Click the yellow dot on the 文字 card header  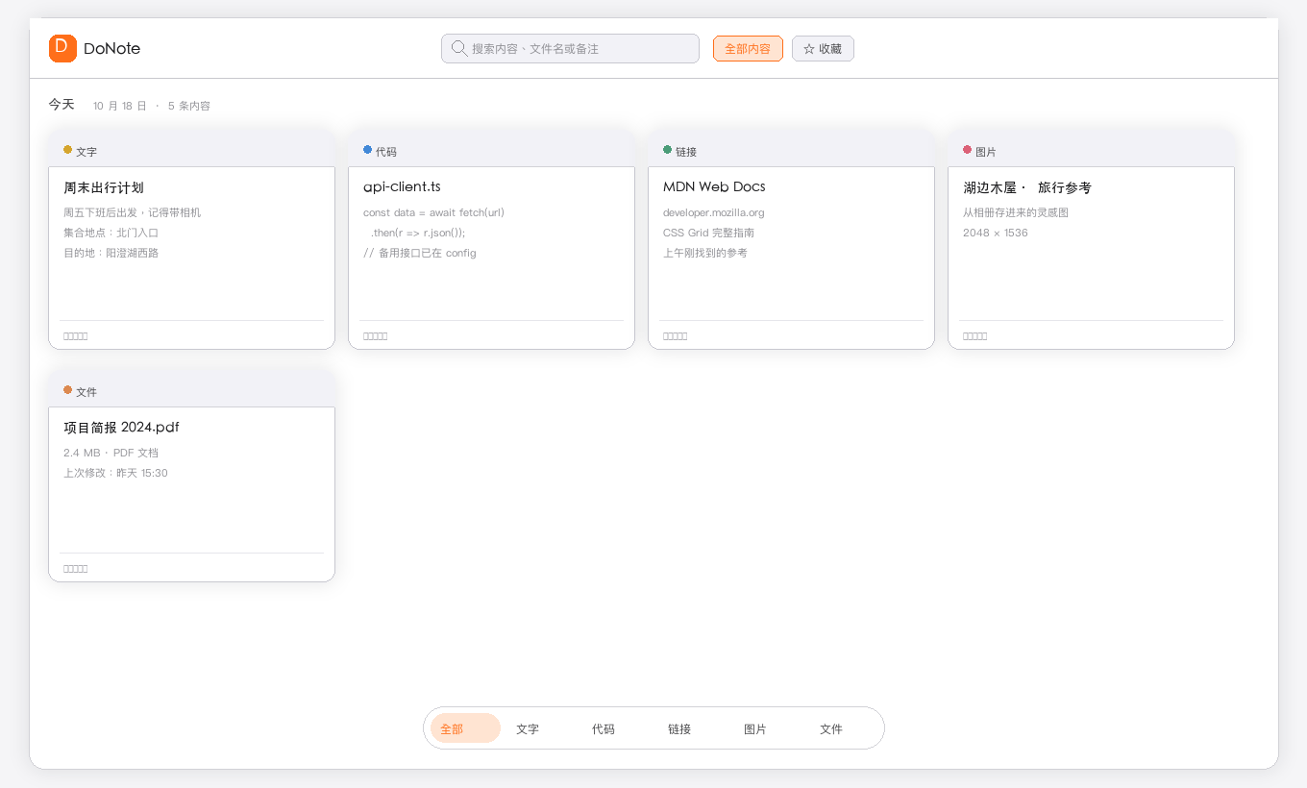coord(67,150)
